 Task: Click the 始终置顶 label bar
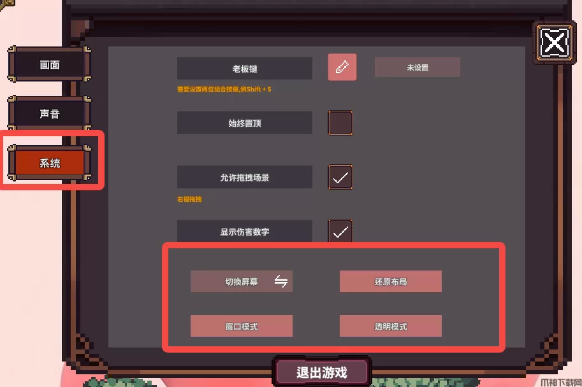pos(245,123)
